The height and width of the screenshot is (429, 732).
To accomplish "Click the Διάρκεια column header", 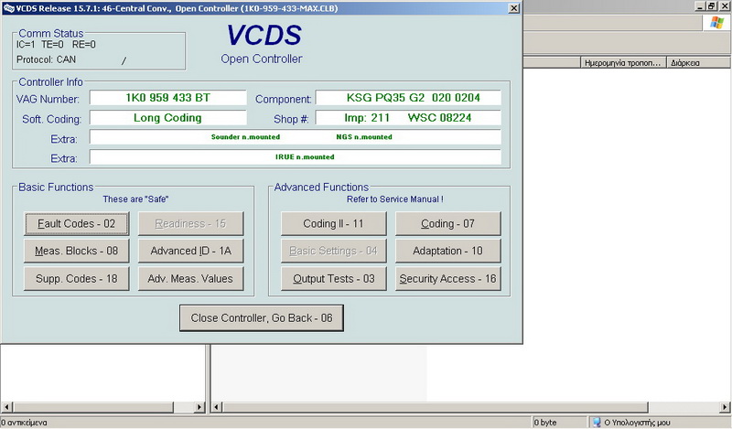I will point(699,62).
